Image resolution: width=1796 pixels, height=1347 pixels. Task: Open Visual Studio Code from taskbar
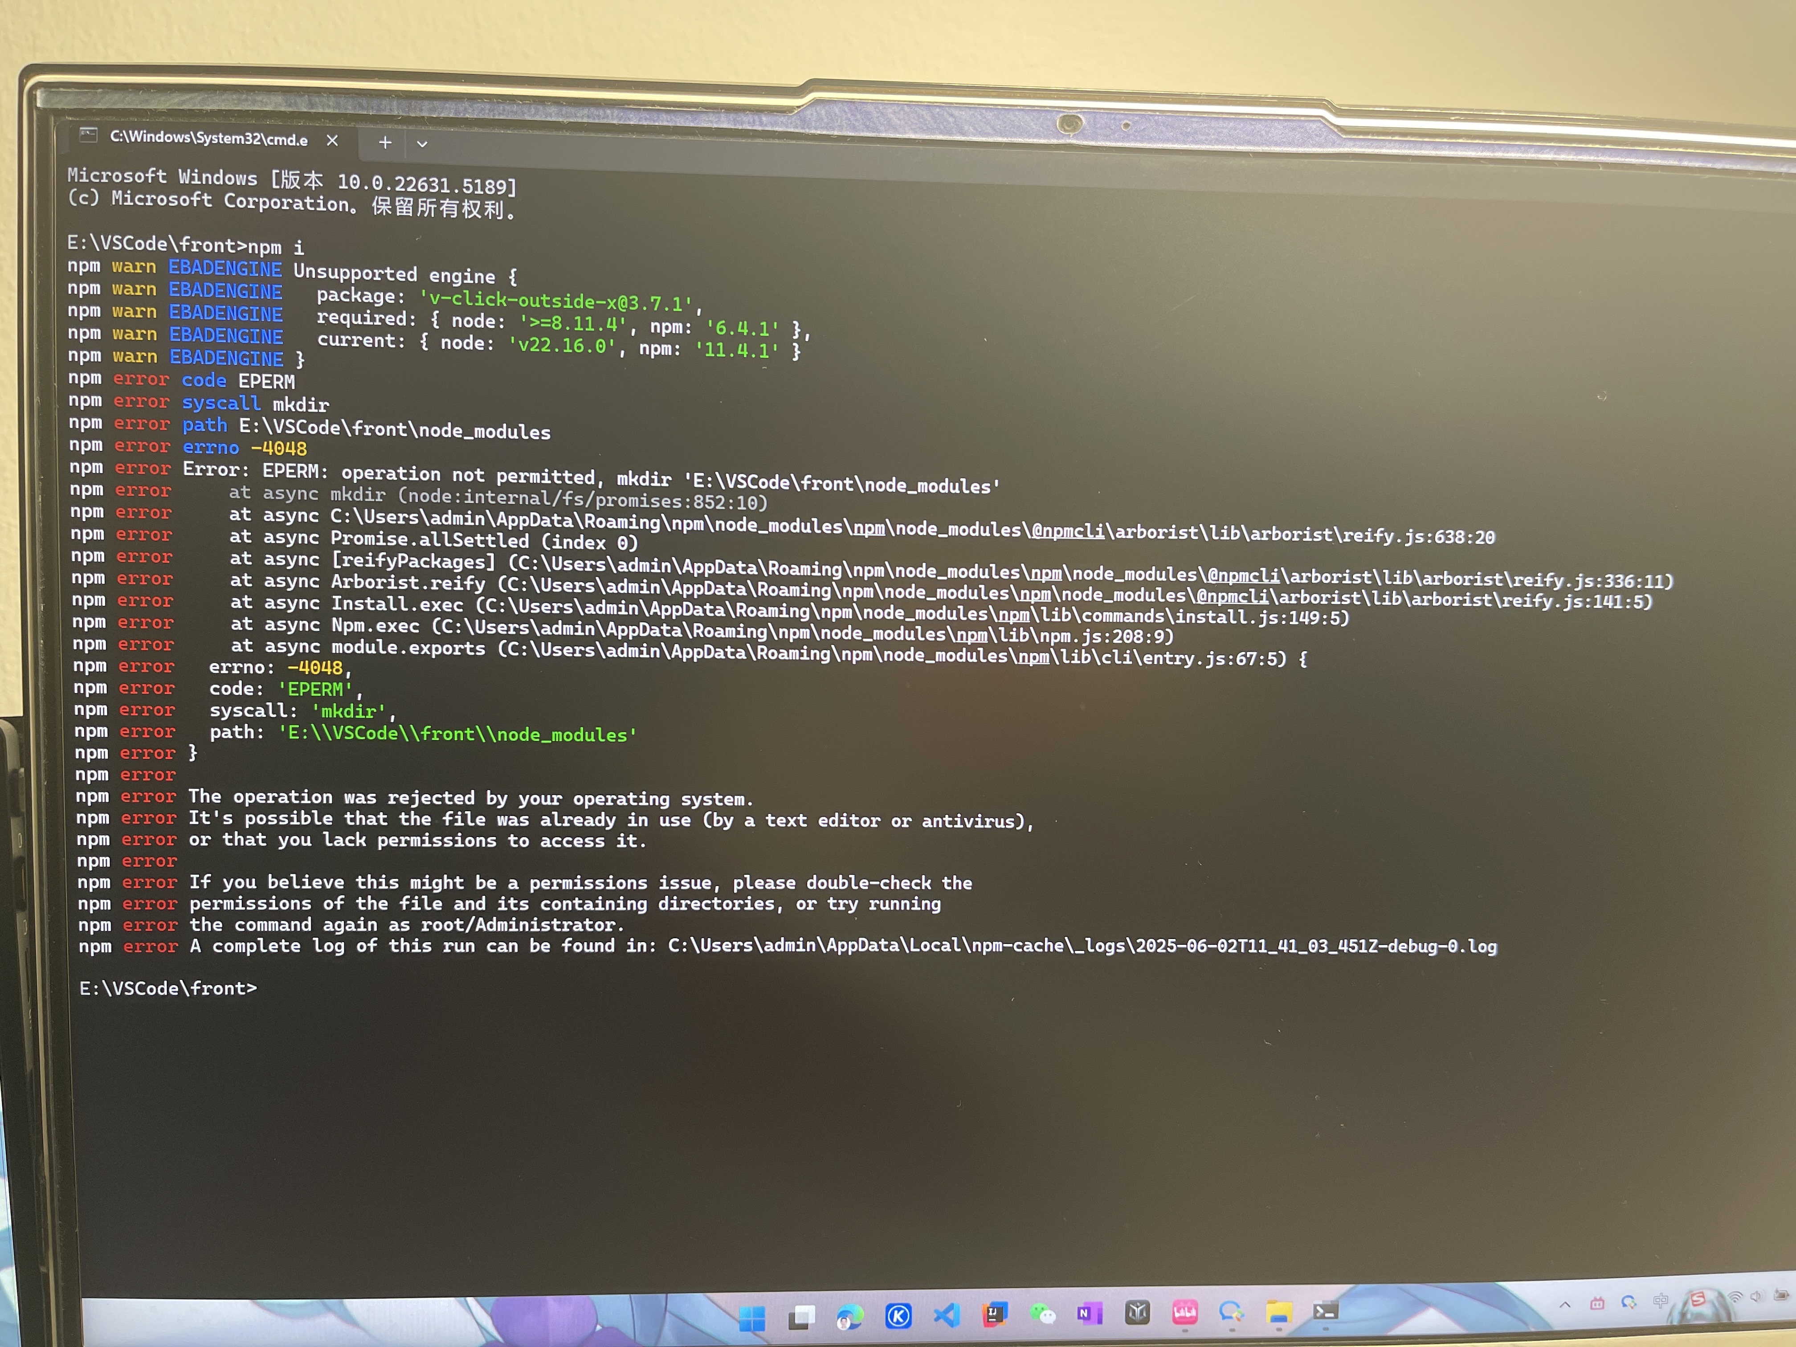pyautogui.click(x=947, y=1314)
